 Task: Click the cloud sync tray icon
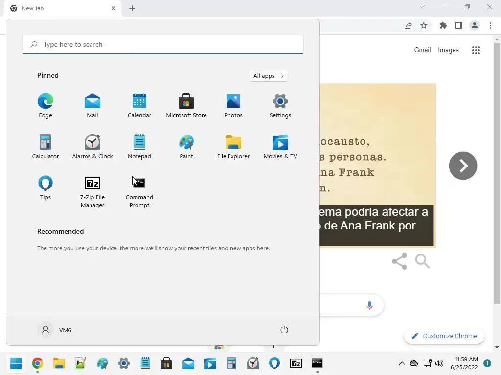tap(414, 363)
